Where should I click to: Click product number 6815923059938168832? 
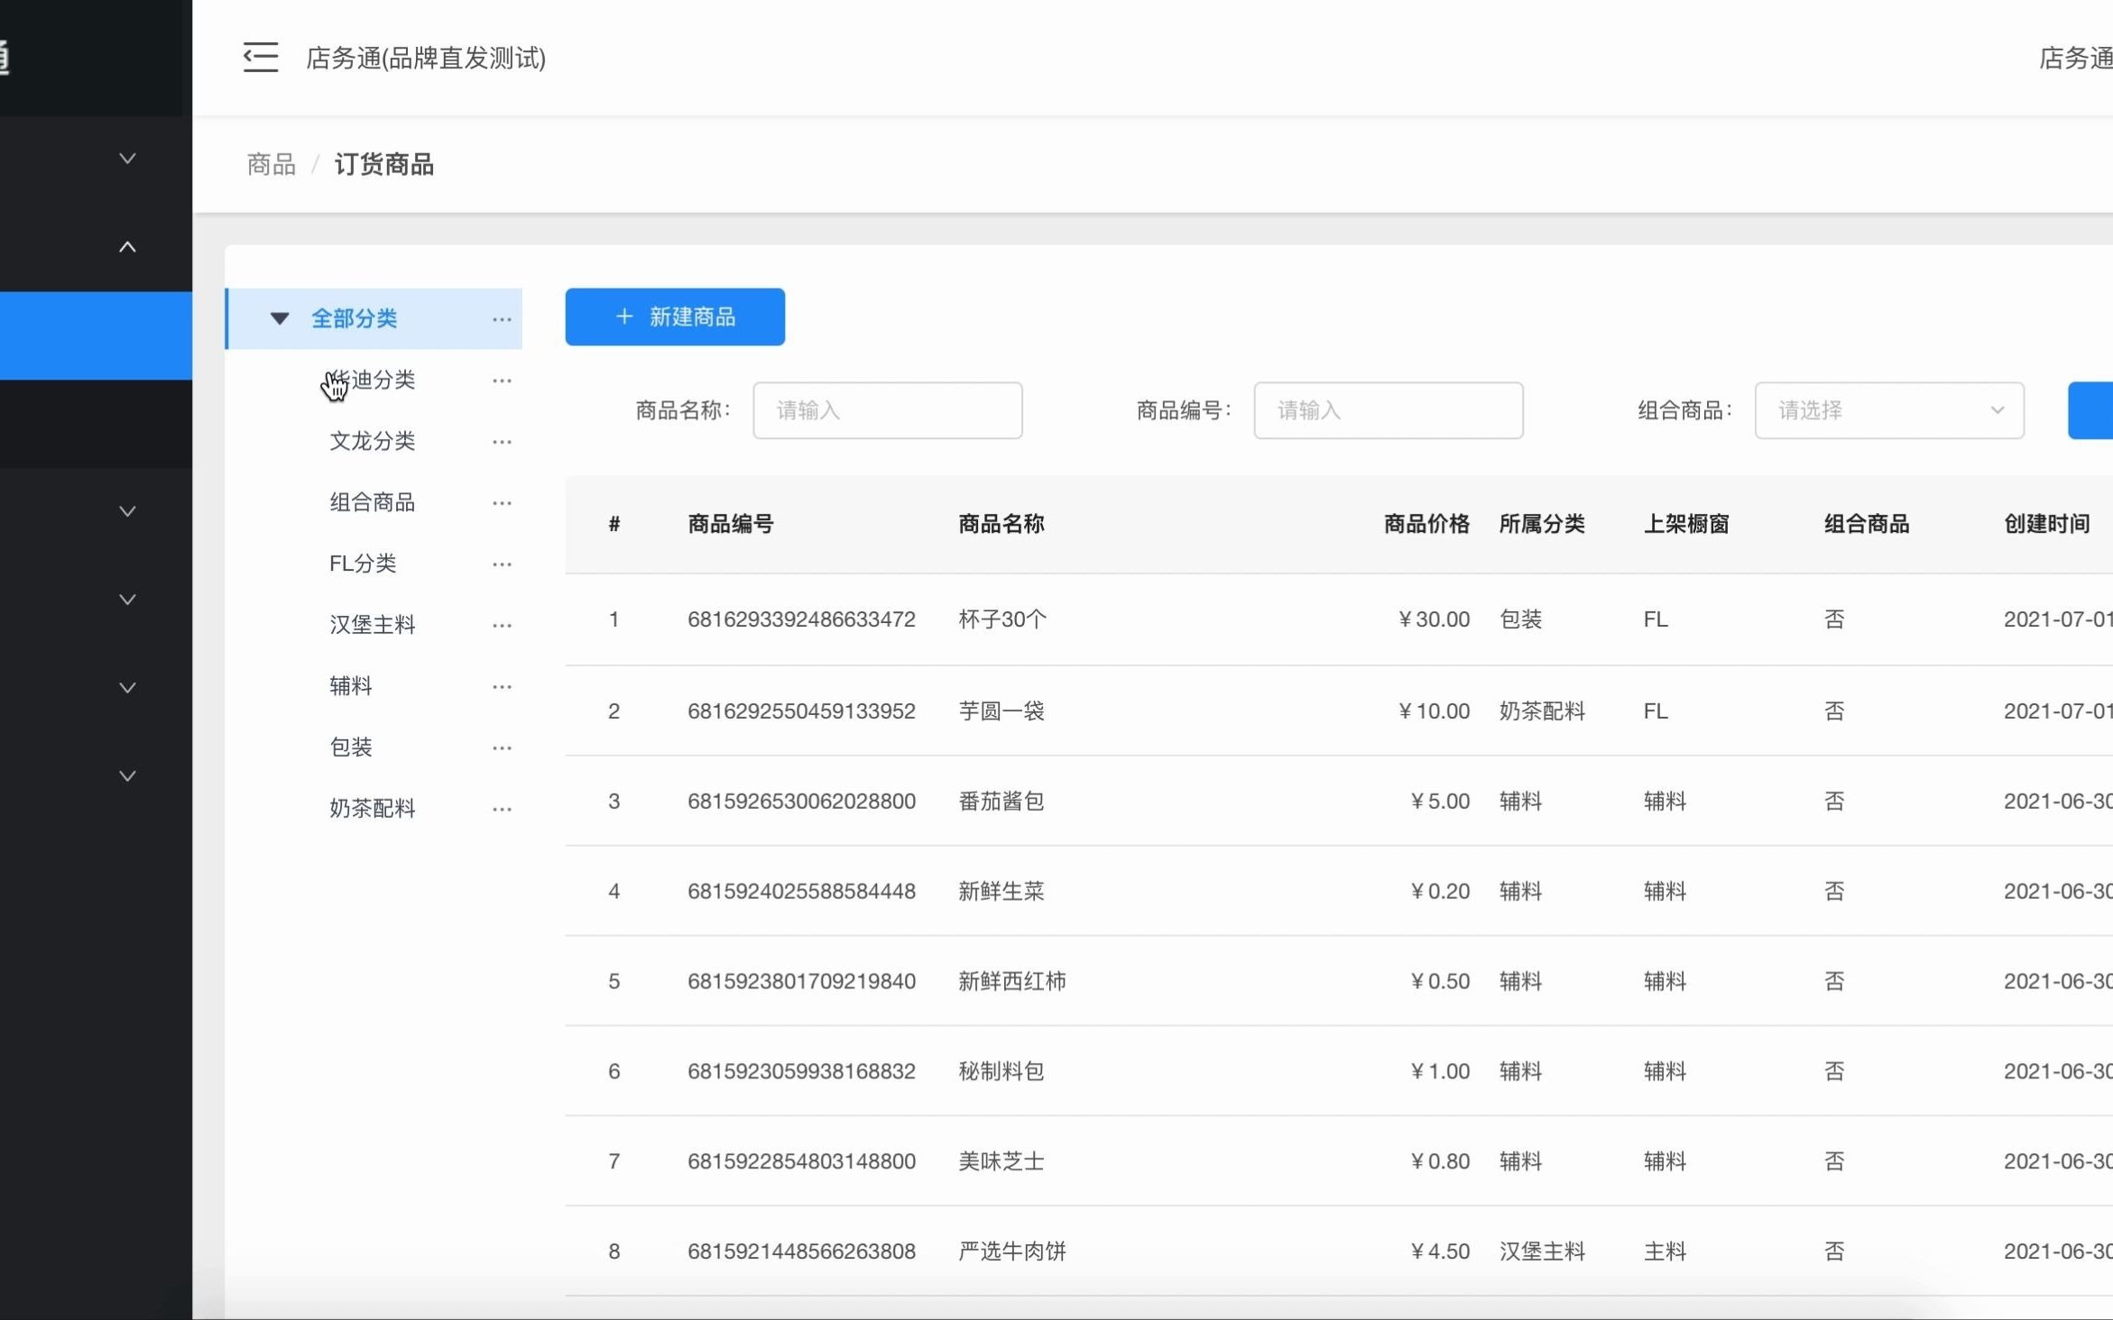[801, 1071]
